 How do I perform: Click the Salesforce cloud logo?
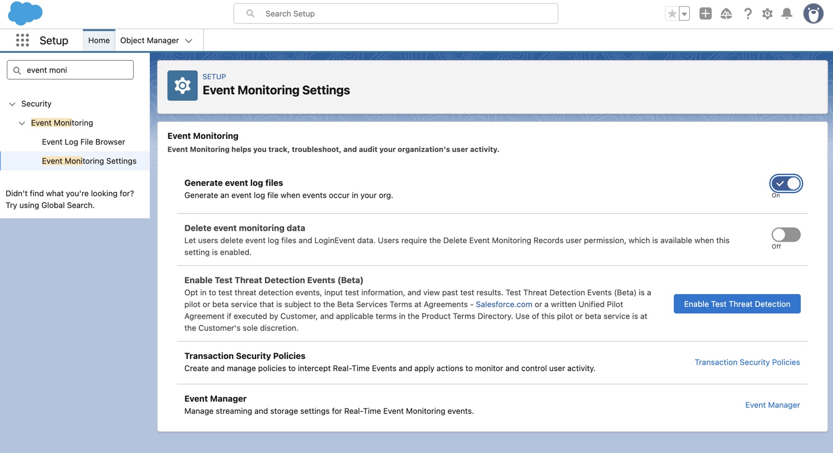point(25,14)
